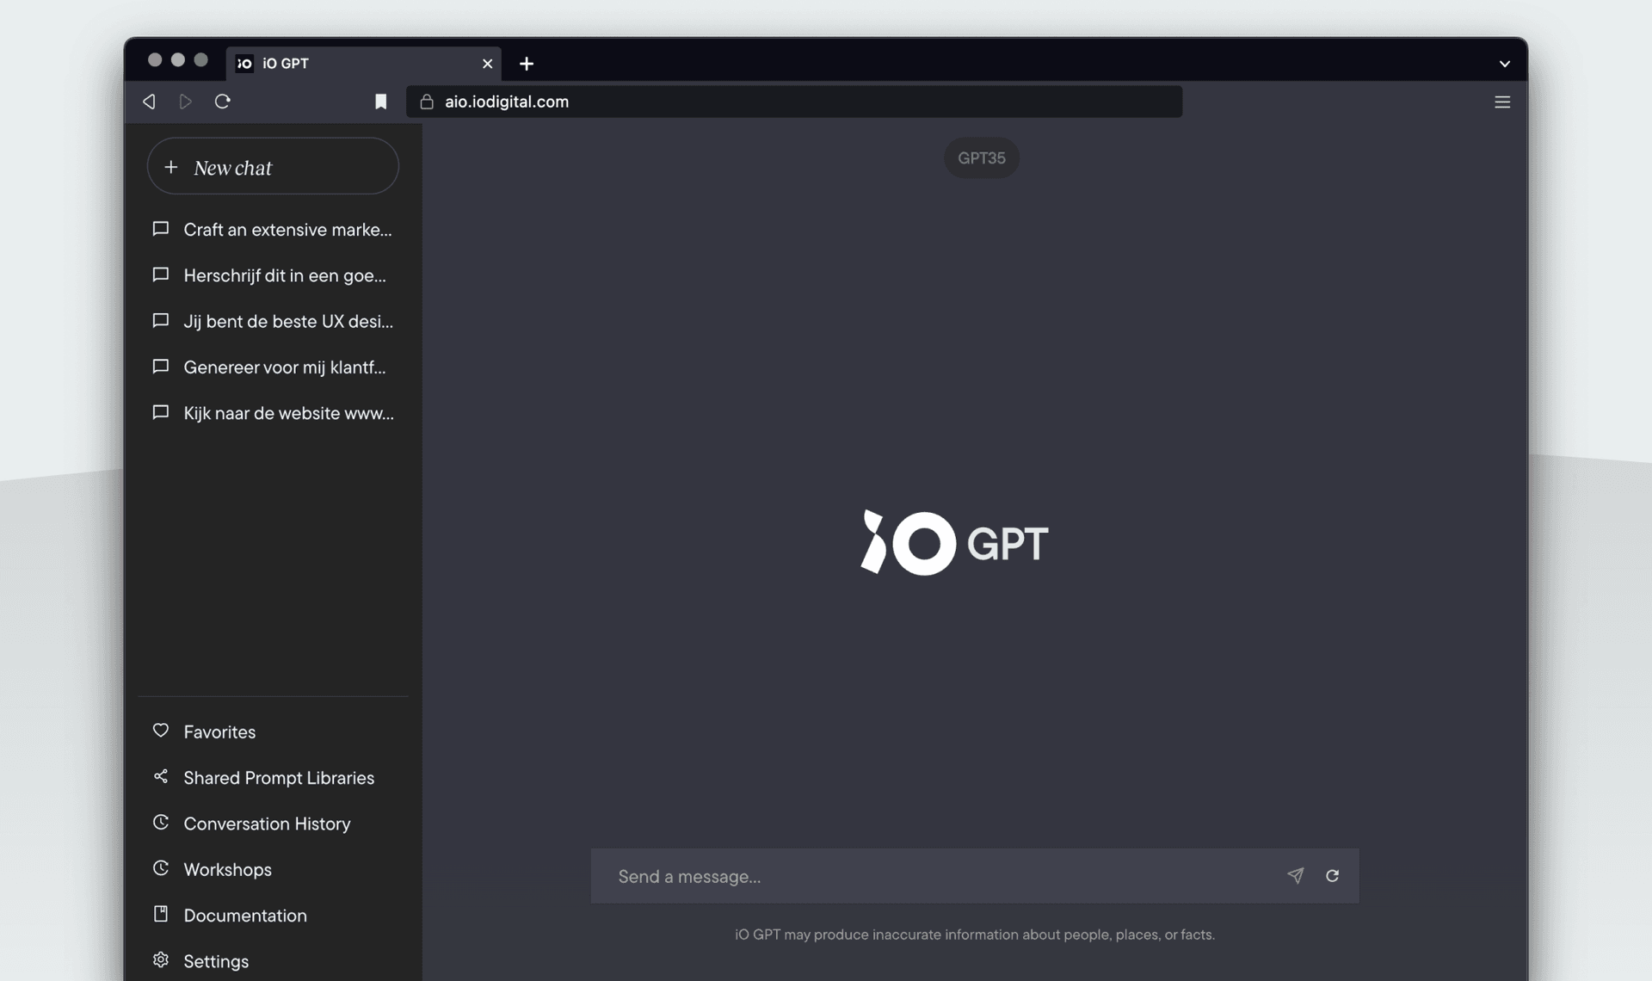The width and height of the screenshot is (1652, 981).
Task: Open Favorites section
Action: coord(219,731)
